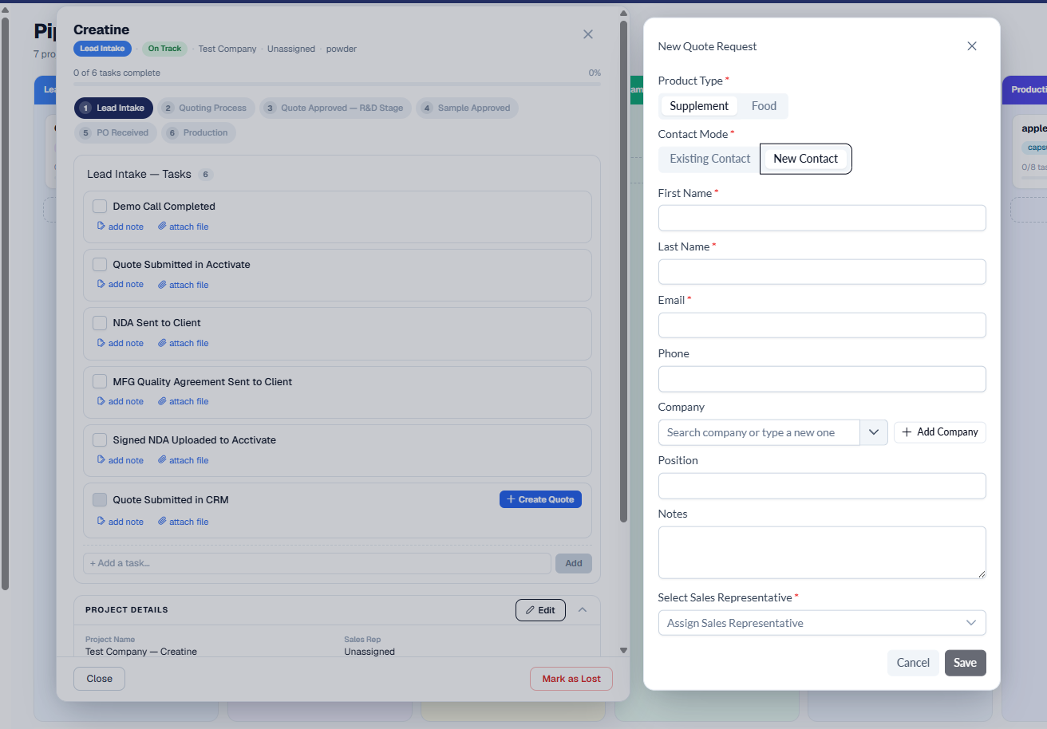1047x729 pixels.
Task: Click the Add task button
Action: point(574,563)
